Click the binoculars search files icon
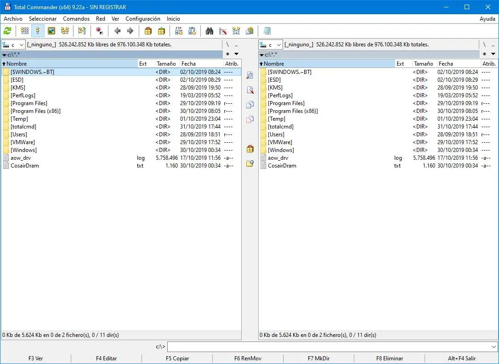This screenshot has width=499, height=364. coord(210,31)
